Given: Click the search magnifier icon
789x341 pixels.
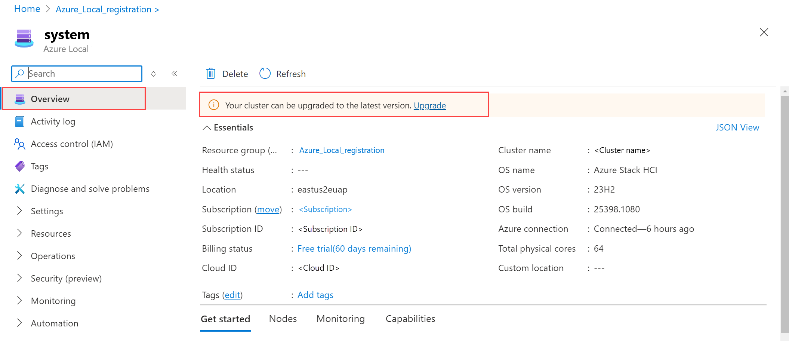Looking at the screenshot, I should point(20,74).
